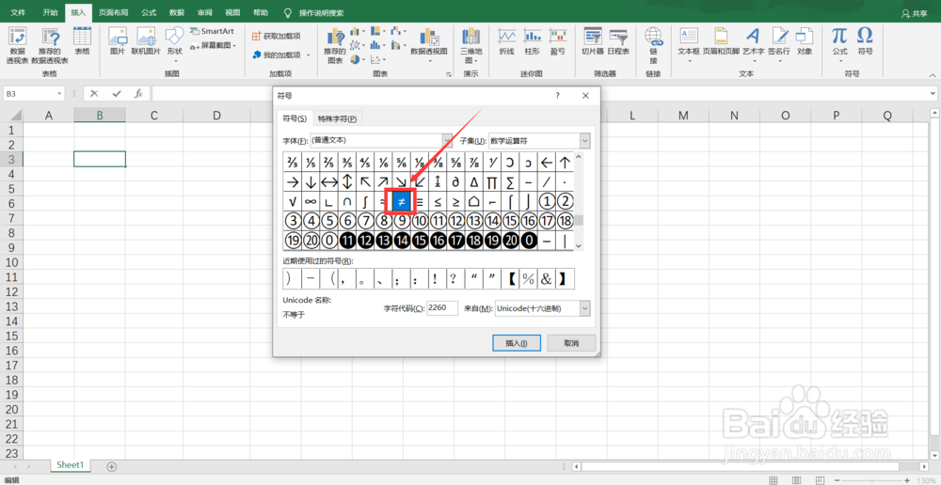Click the Cancel (取消) button
This screenshot has width=941, height=485.
(x=571, y=343)
